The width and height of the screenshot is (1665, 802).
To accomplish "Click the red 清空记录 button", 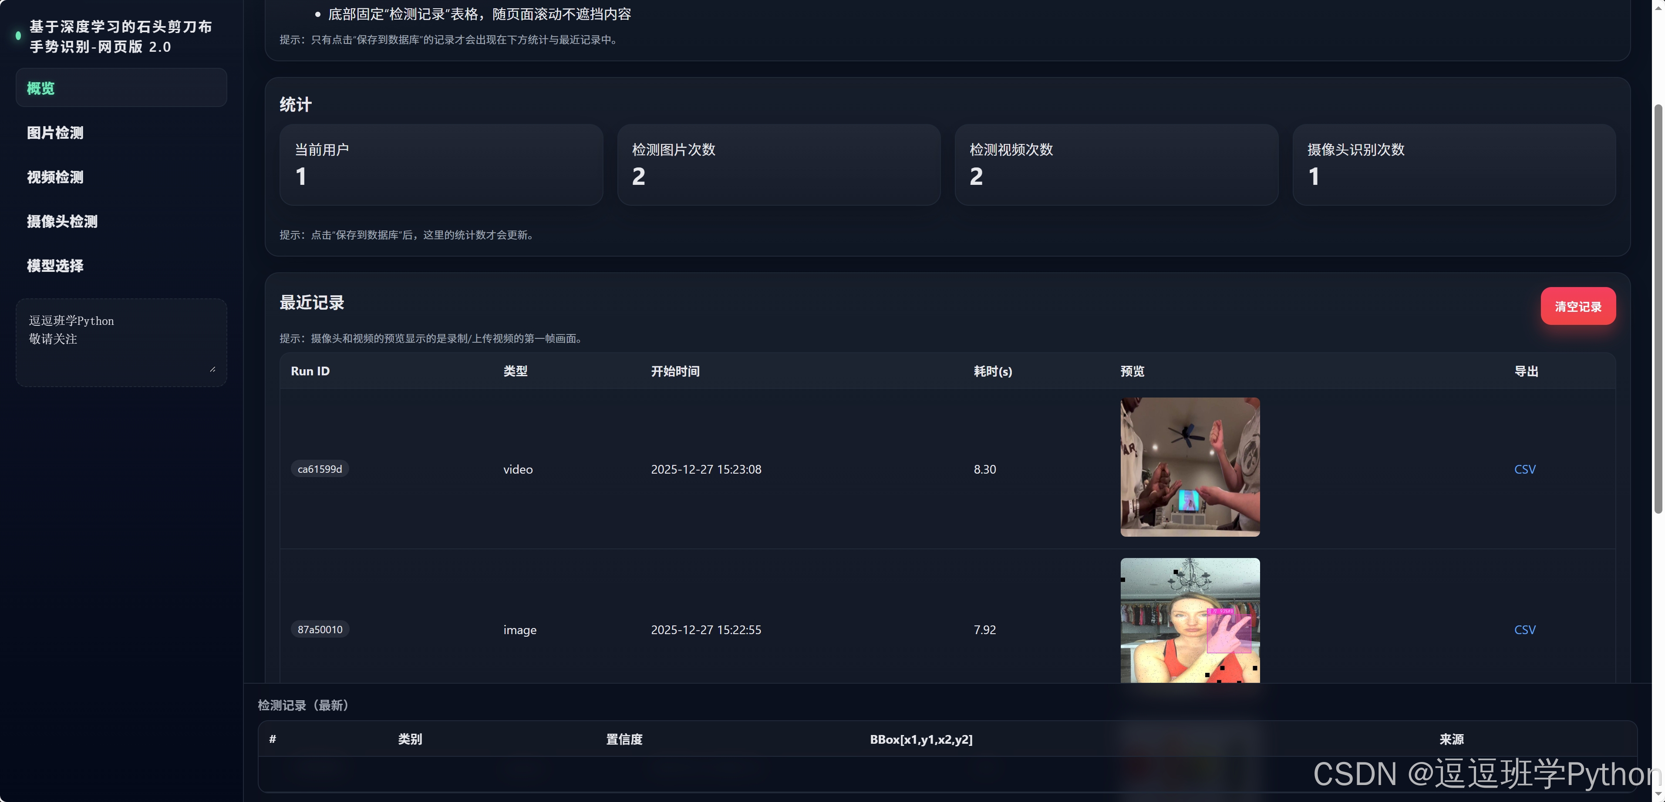I will [x=1578, y=306].
